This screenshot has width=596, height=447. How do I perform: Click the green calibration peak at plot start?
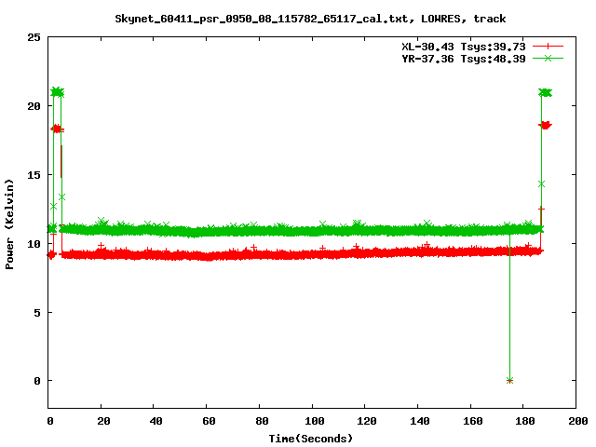[58, 92]
